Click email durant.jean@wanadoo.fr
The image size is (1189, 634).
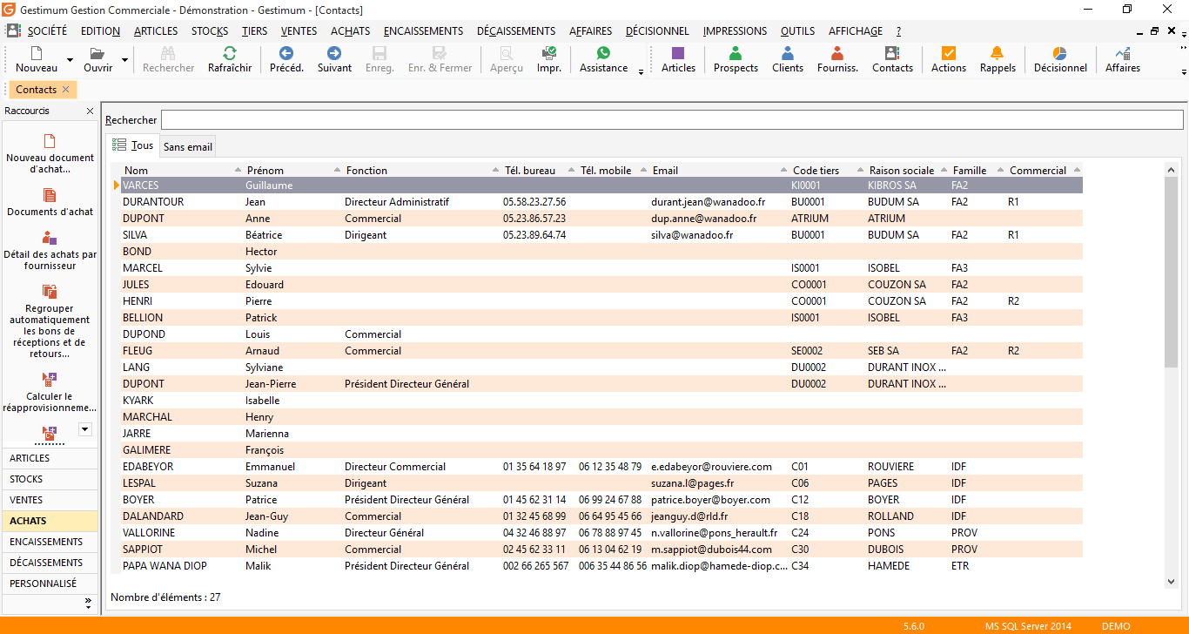pyautogui.click(x=708, y=202)
